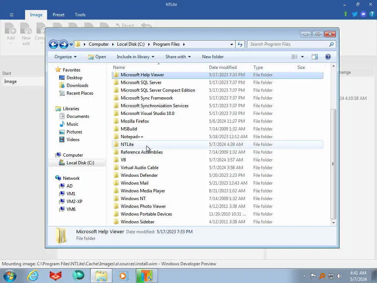The image size is (377, 283).
Task: Sort by Date modified column header
Action: [228, 67]
